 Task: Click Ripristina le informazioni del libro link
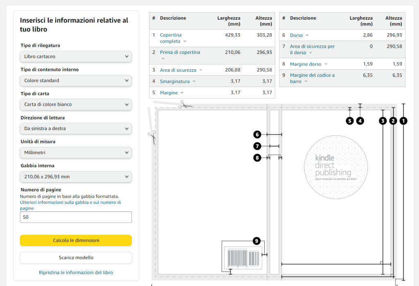[x=76, y=272]
